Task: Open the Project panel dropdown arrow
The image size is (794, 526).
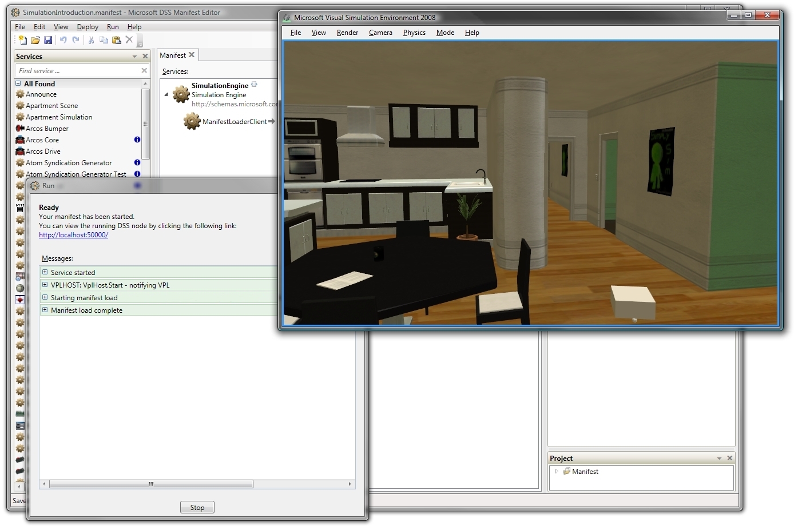Action: pyautogui.click(x=720, y=459)
